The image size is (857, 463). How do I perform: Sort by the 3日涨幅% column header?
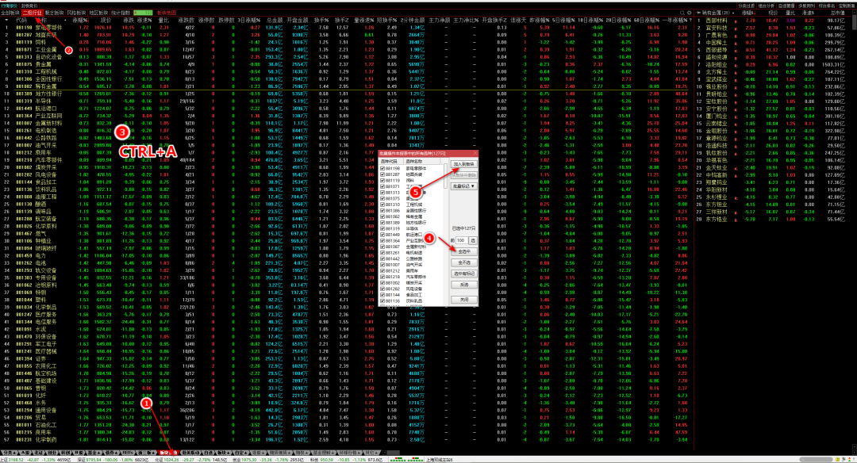coord(248,20)
